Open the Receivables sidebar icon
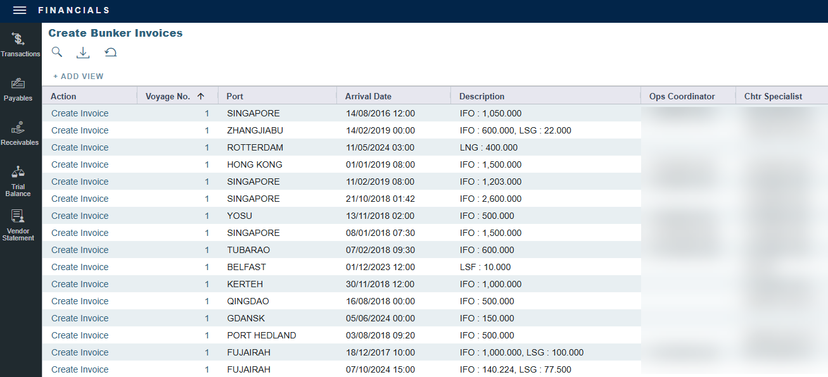The height and width of the screenshot is (377, 828). tap(19, 133)
